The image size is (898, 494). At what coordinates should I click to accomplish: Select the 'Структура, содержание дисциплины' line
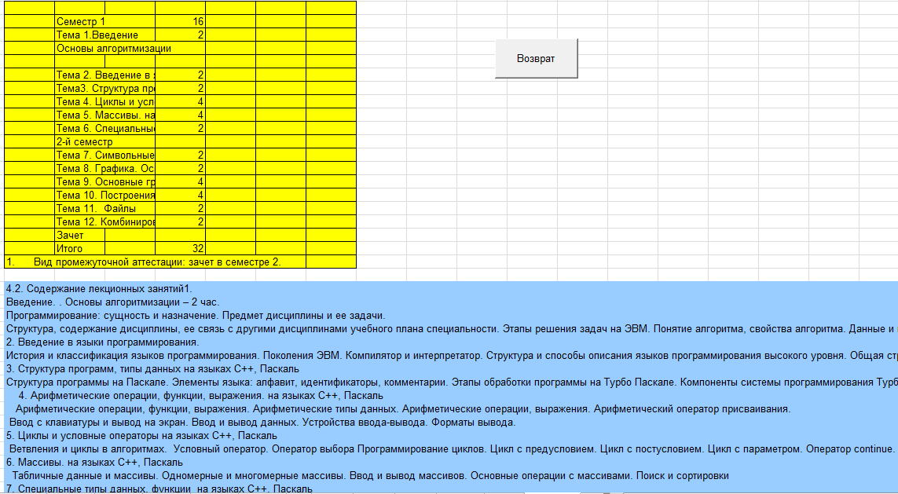[451, 329]
